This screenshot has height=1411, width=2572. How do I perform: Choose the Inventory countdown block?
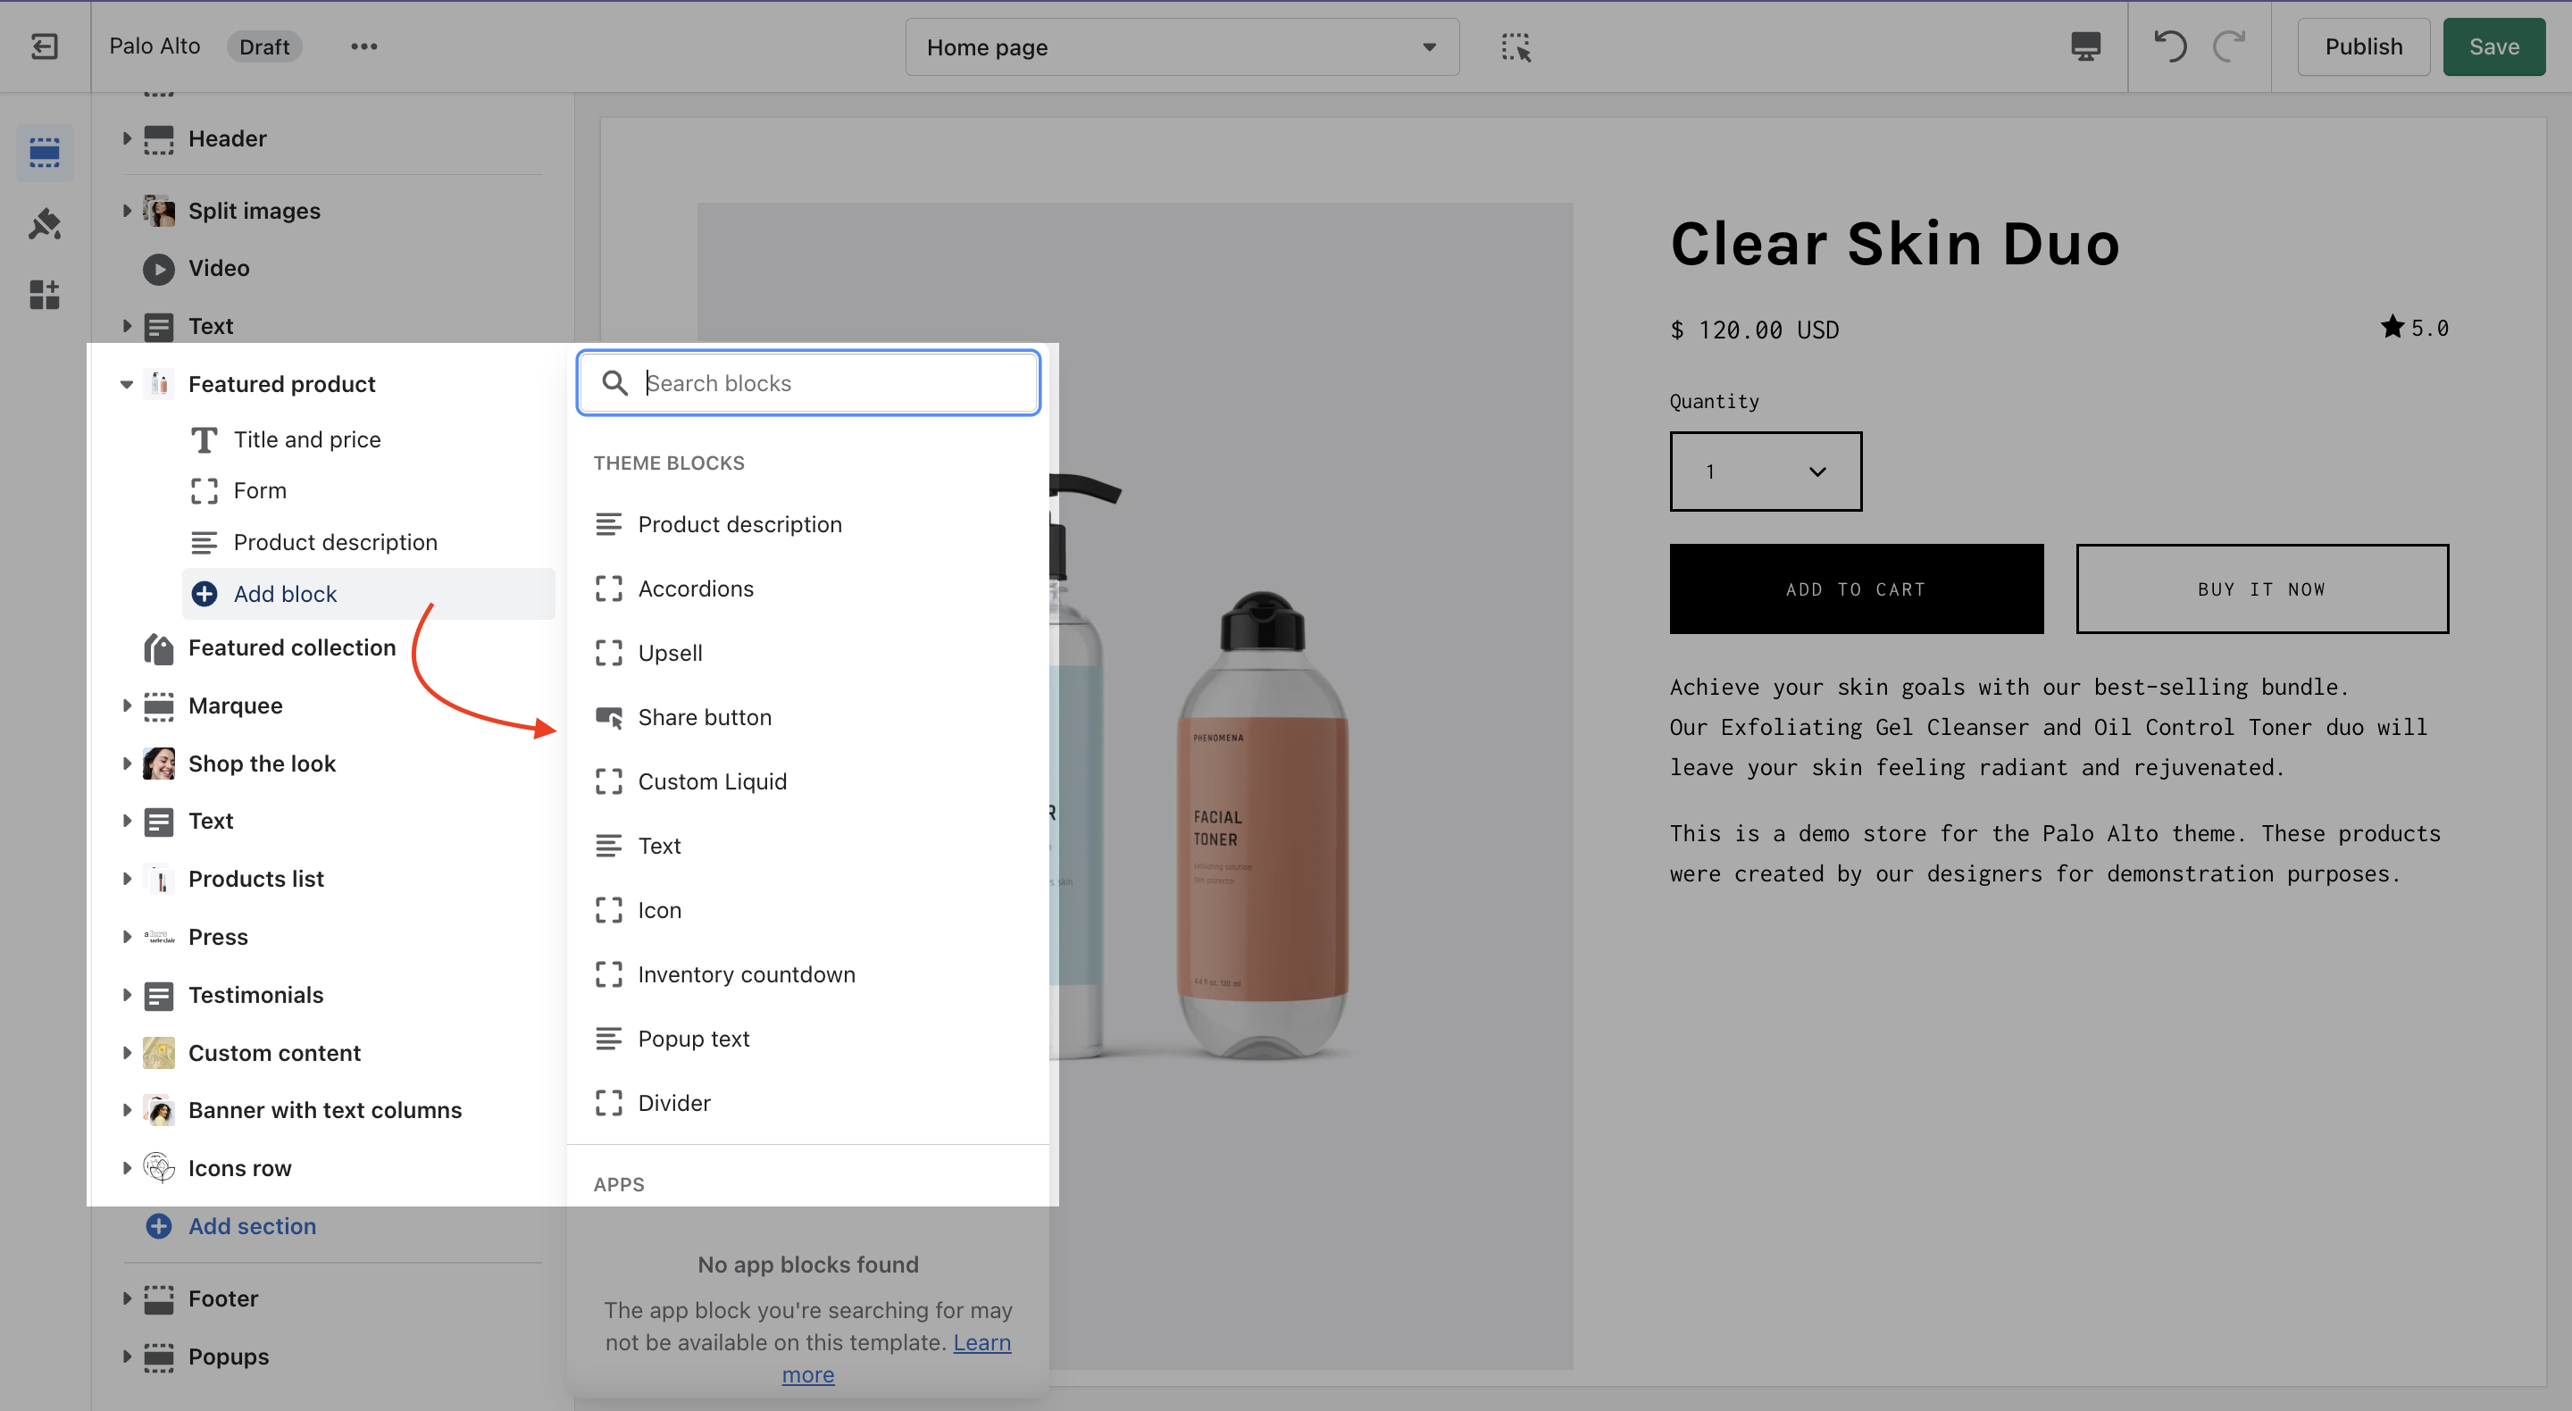[746, 973]
